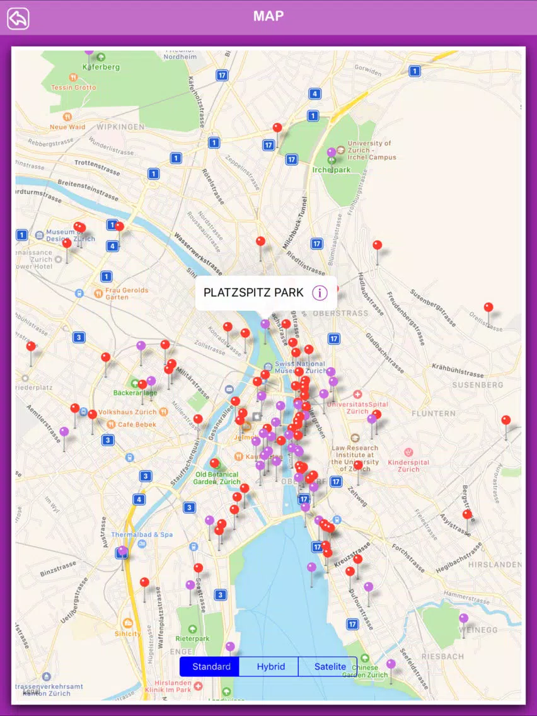The height and width of the screenshot is (716, 537).
Task: Tap the OBERSTRASS district label
Action: (340, 313)
